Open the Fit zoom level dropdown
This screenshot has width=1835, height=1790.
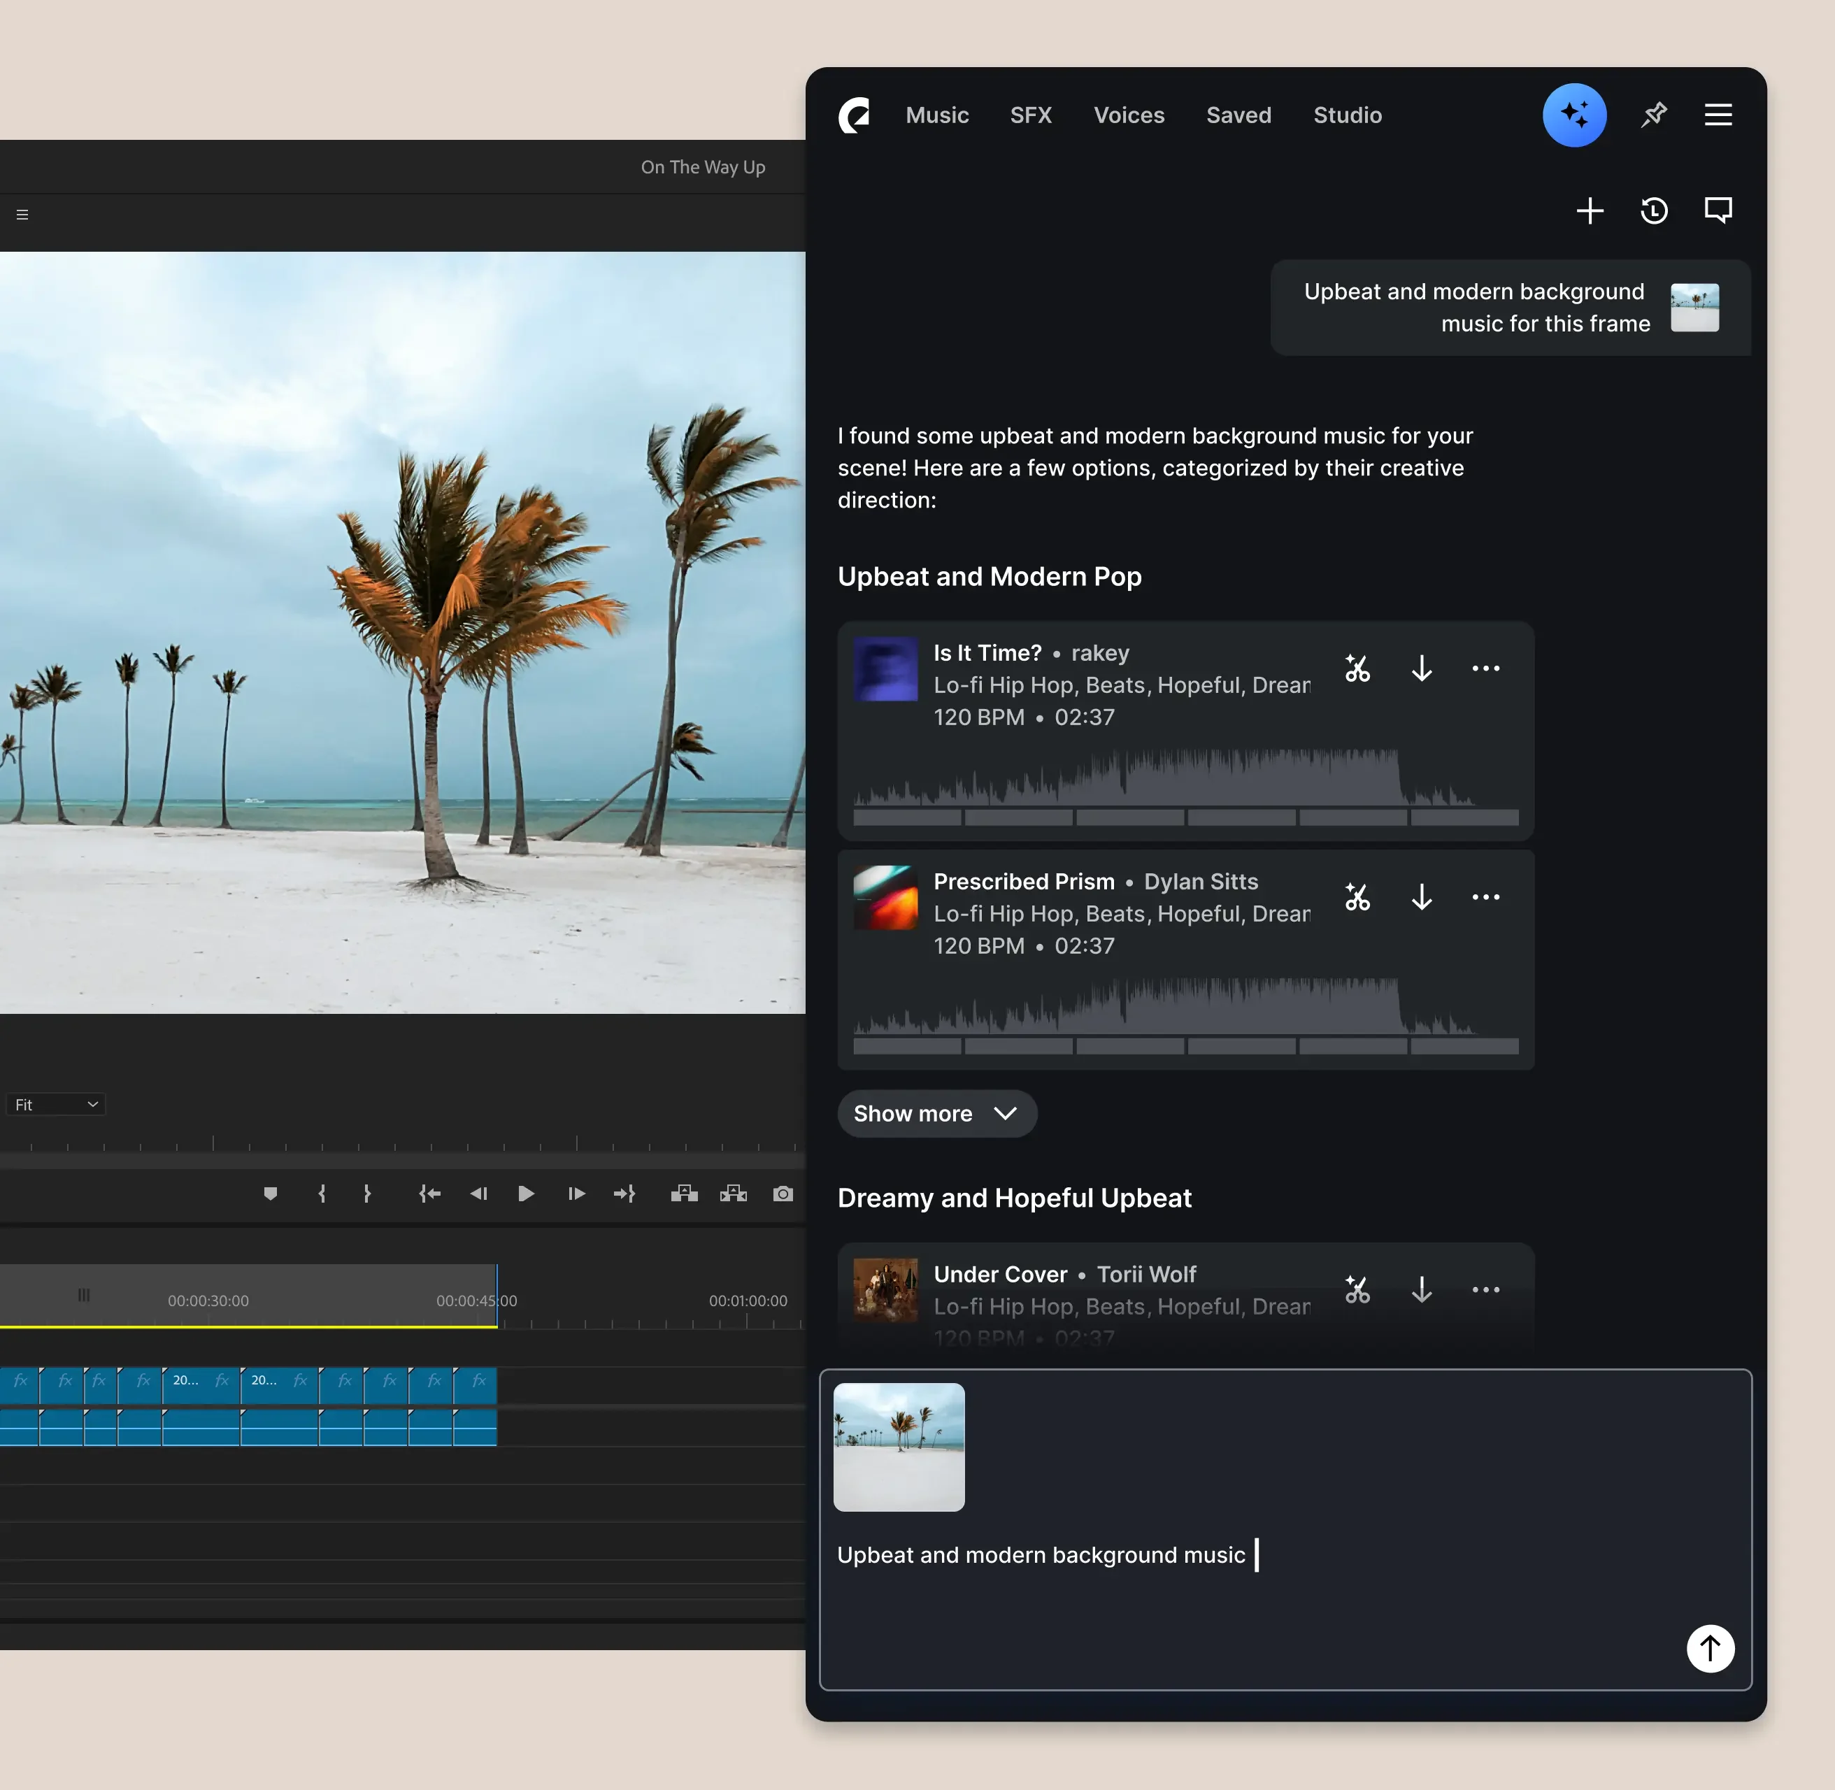coord(55,1105)
